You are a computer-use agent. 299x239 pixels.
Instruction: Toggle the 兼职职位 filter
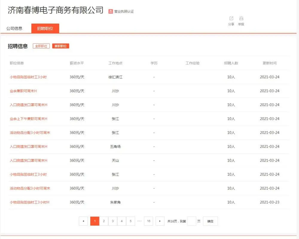point(60,46)
